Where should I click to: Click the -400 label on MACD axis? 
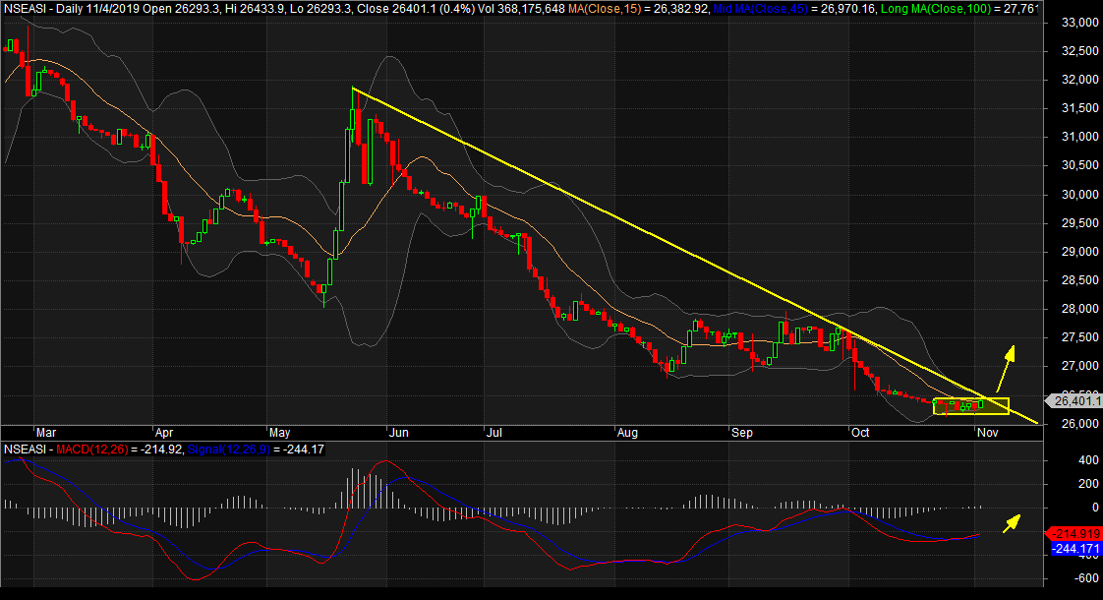[x=1085, y=555]
